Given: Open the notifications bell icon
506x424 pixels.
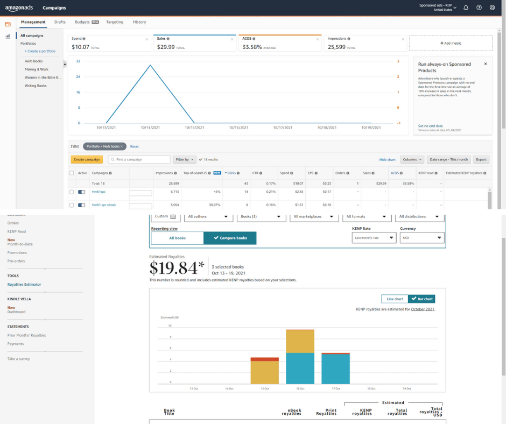Looking at the screenshot, I should 466,8.
